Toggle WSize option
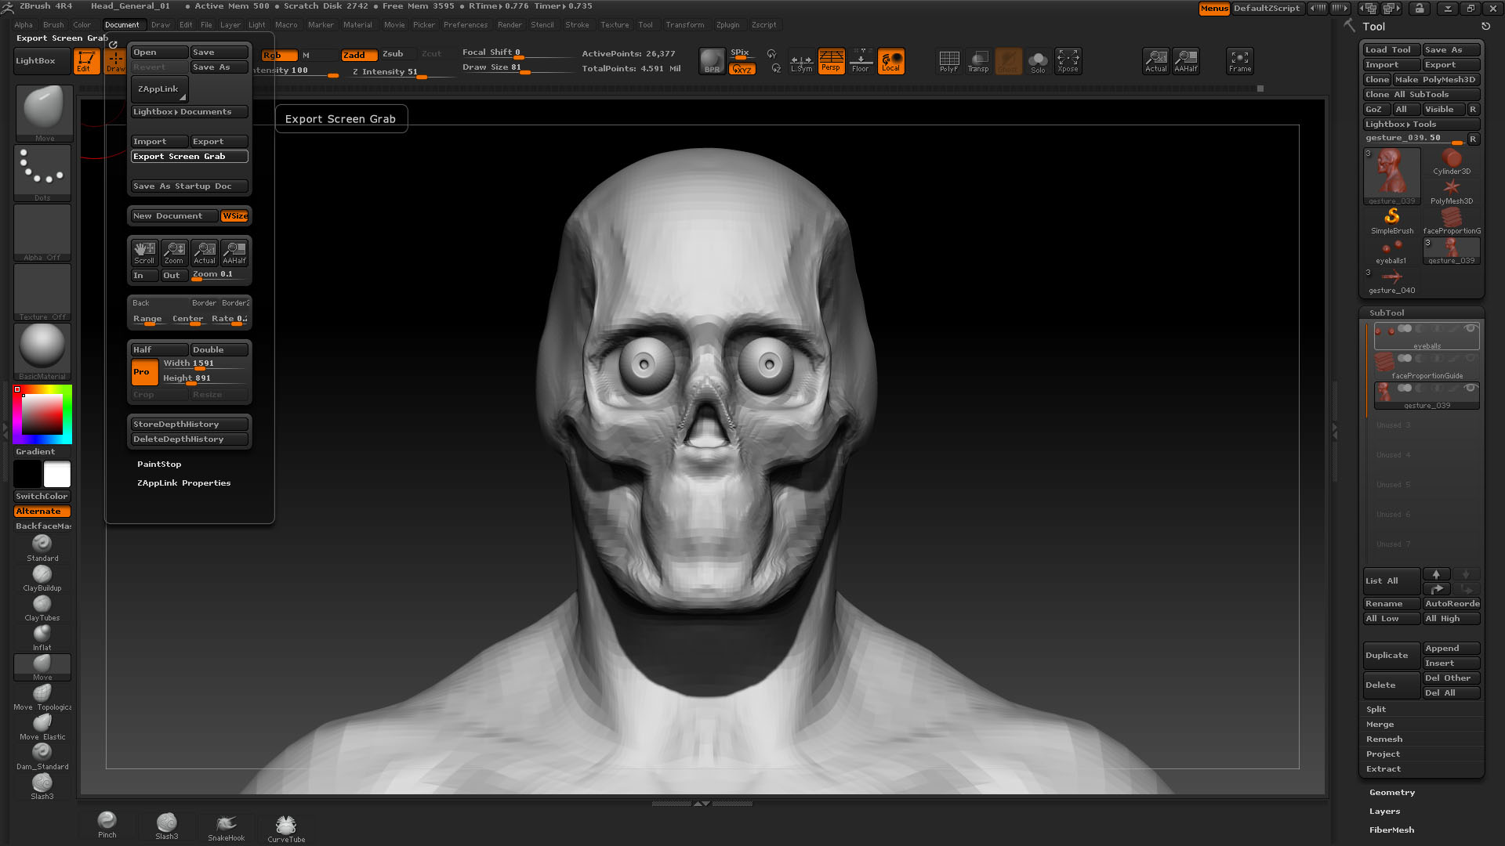 (x=234, y=216)
